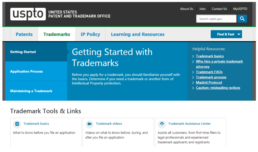258x152 pixels.
Task: Click the United States Patent and Trademark Office text
Action: pos(79,14)
